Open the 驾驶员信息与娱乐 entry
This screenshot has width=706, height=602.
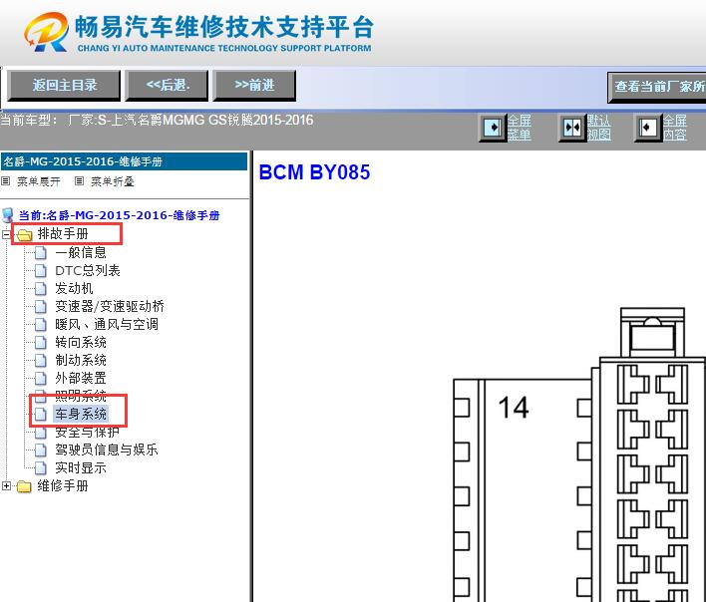(107, 450)
